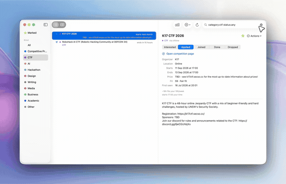Switch to column view layout
The width and height of the screenshot is (286, 184).
coord(62,25)
